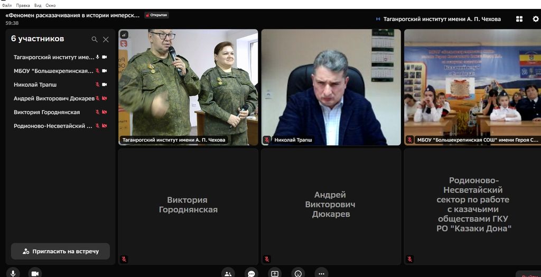
Task: Toggle your camera in the bottom toolbar
Action: click(x=35, y=273)
